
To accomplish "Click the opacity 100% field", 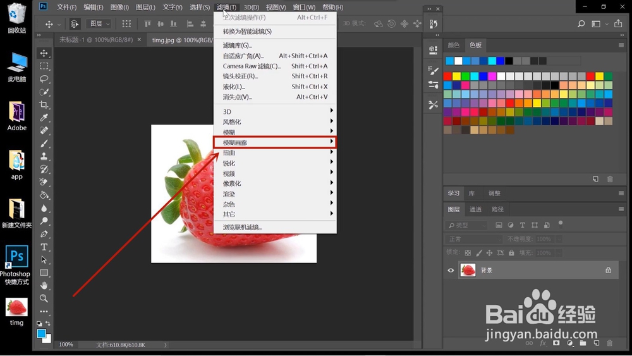I will tap(544, 239).
